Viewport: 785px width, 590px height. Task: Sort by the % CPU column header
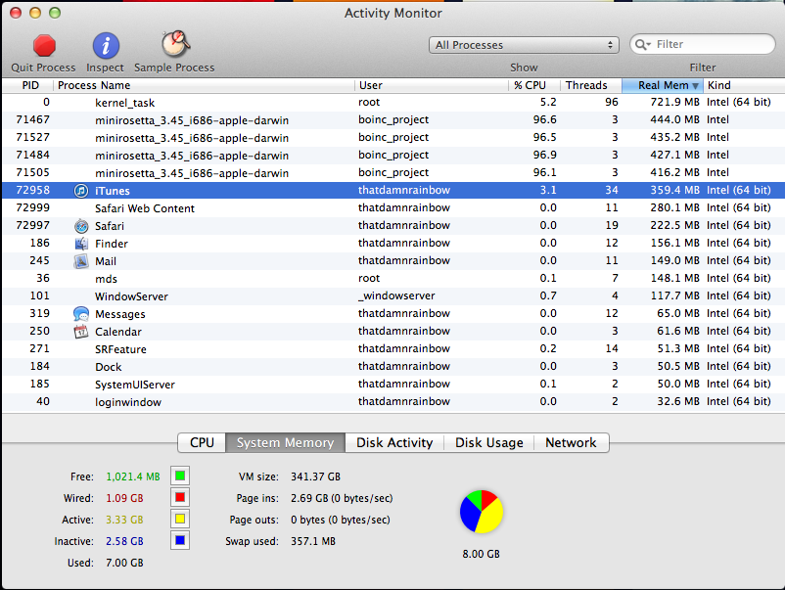point(534,85)
